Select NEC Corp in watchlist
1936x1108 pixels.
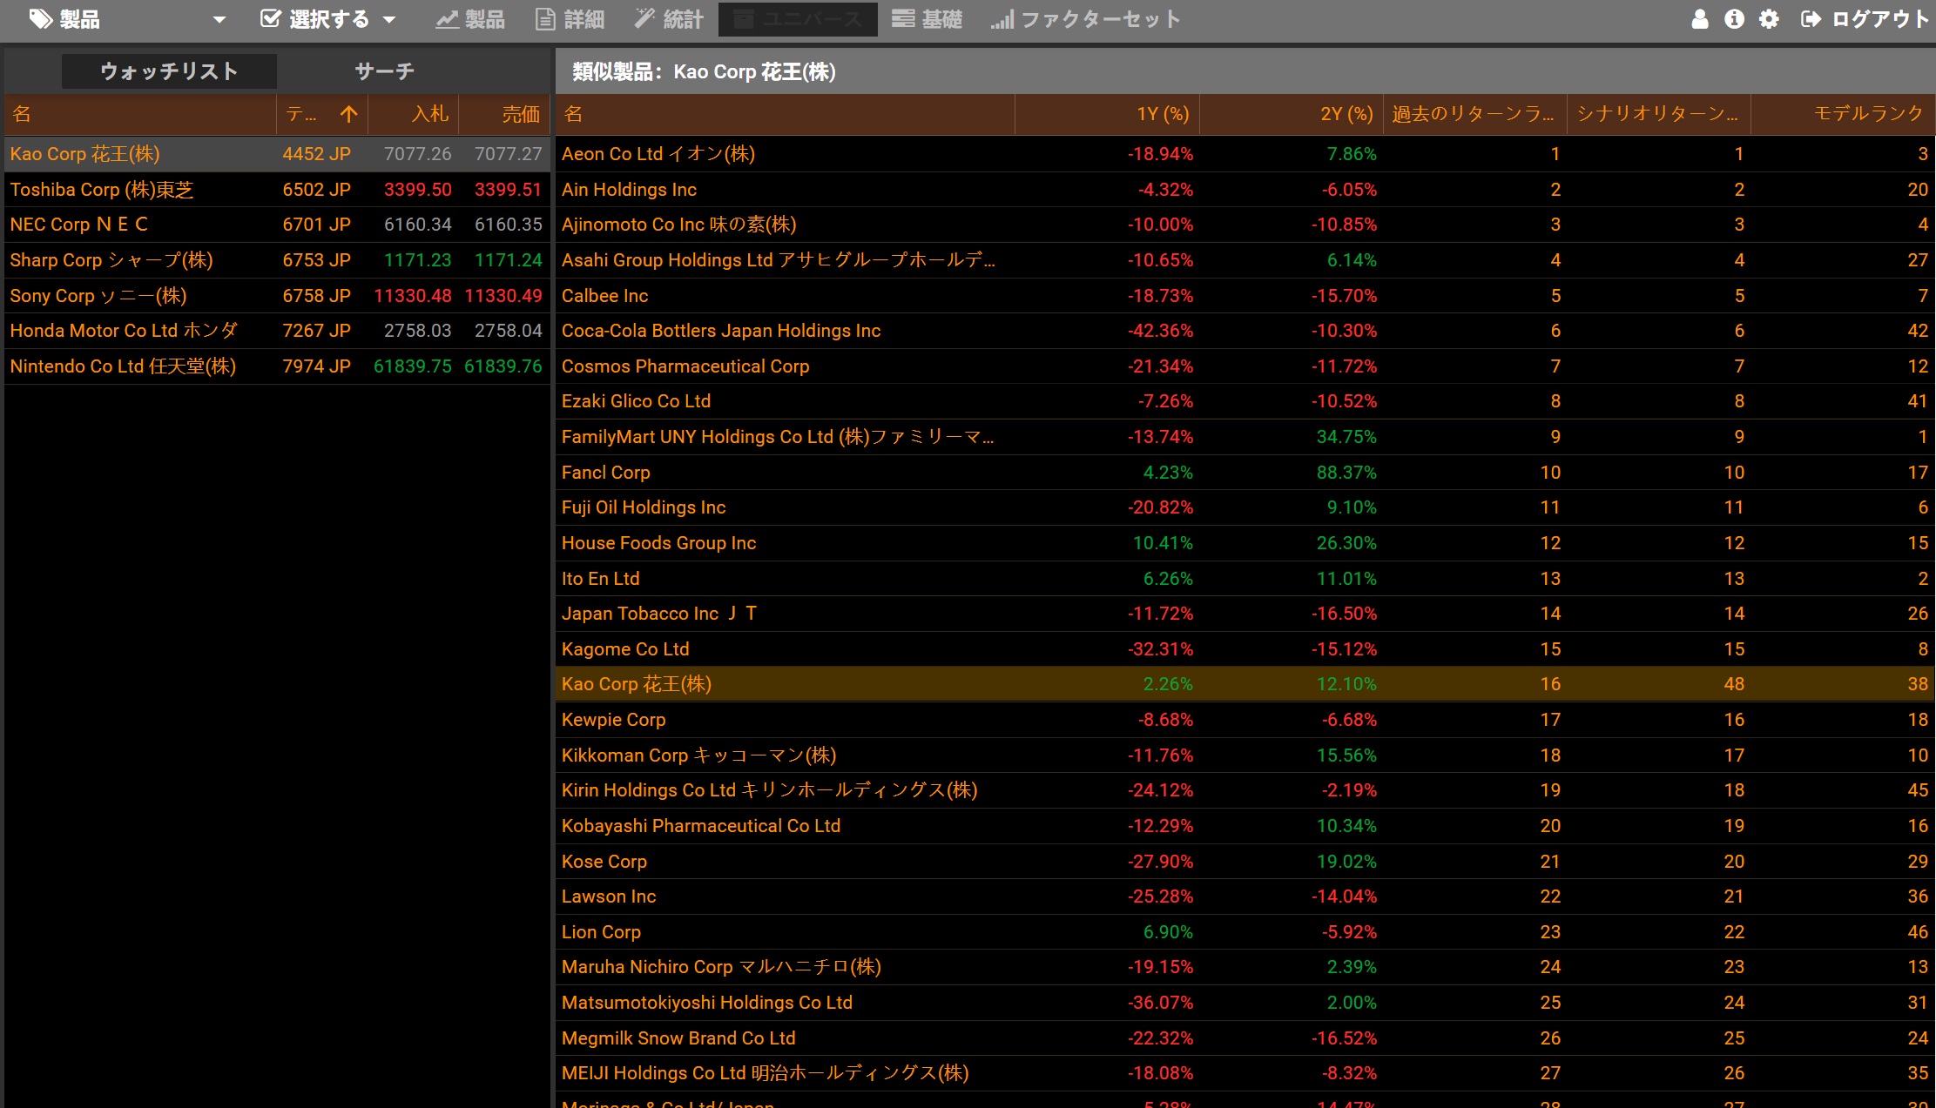point(277,225)
